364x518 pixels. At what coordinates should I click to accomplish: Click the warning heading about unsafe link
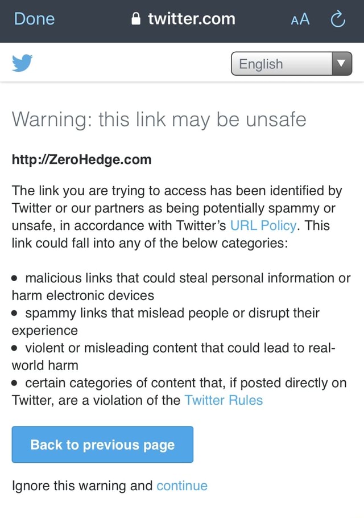point(159,120)
